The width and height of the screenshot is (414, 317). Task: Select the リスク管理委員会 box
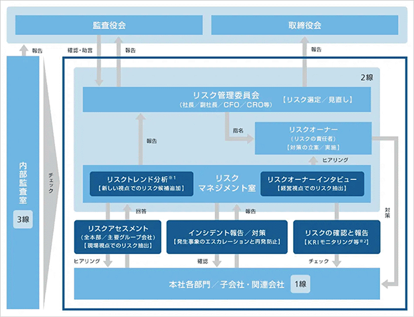click(x=227, y=99)
